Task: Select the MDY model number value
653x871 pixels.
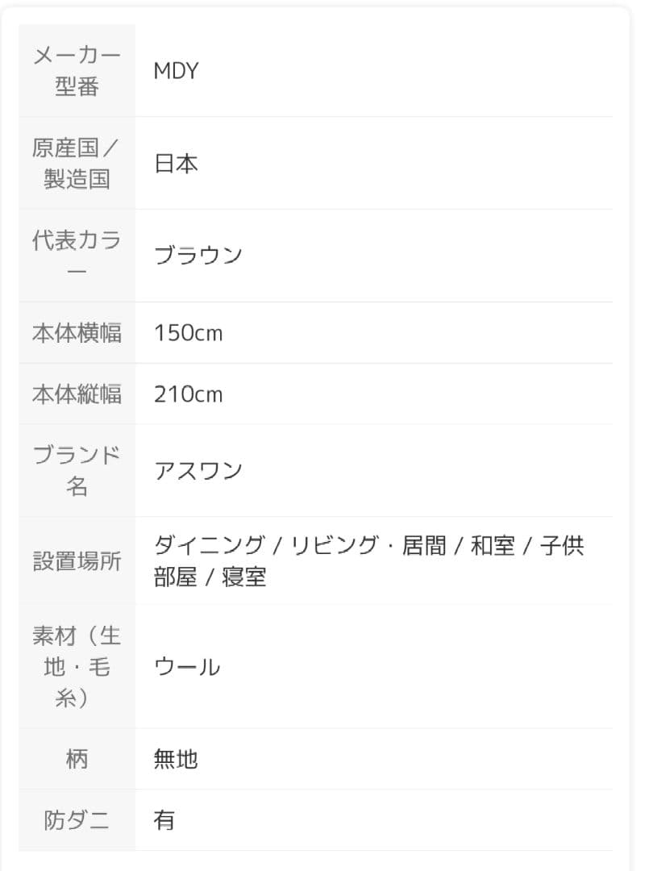Action: (176, 71)
